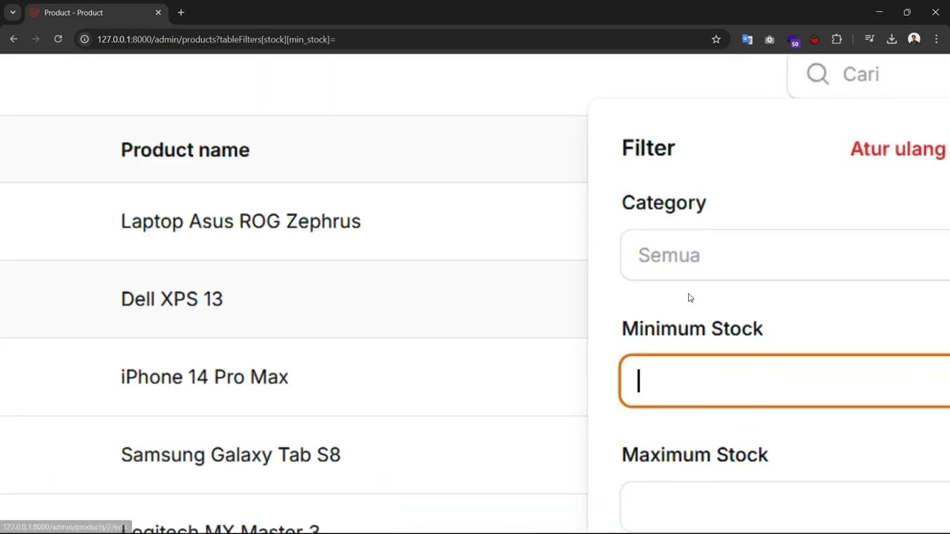950x534 pixels.
Task: Click the Cari search magnifier icon
Action: (818, 74)
